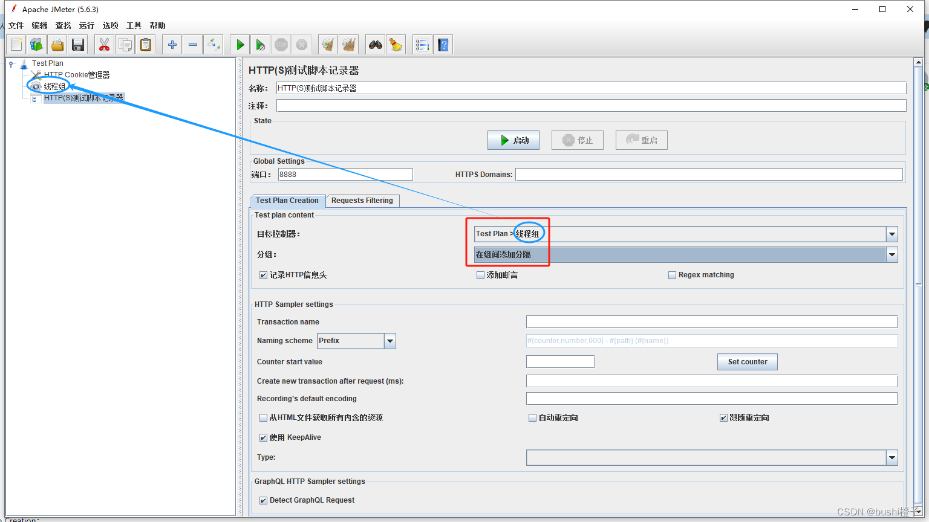Click the Transaction name input field
This screenshot has height=522, width=929.
[x=712, y=322]
